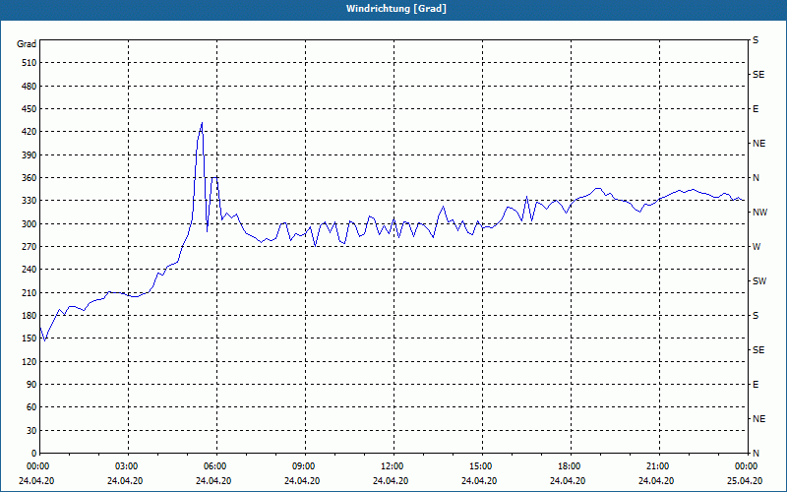The height and width of the screenshot is (492, 787).
Task: Select the NE compass label between 30 and 60
Action: (758, 419)
